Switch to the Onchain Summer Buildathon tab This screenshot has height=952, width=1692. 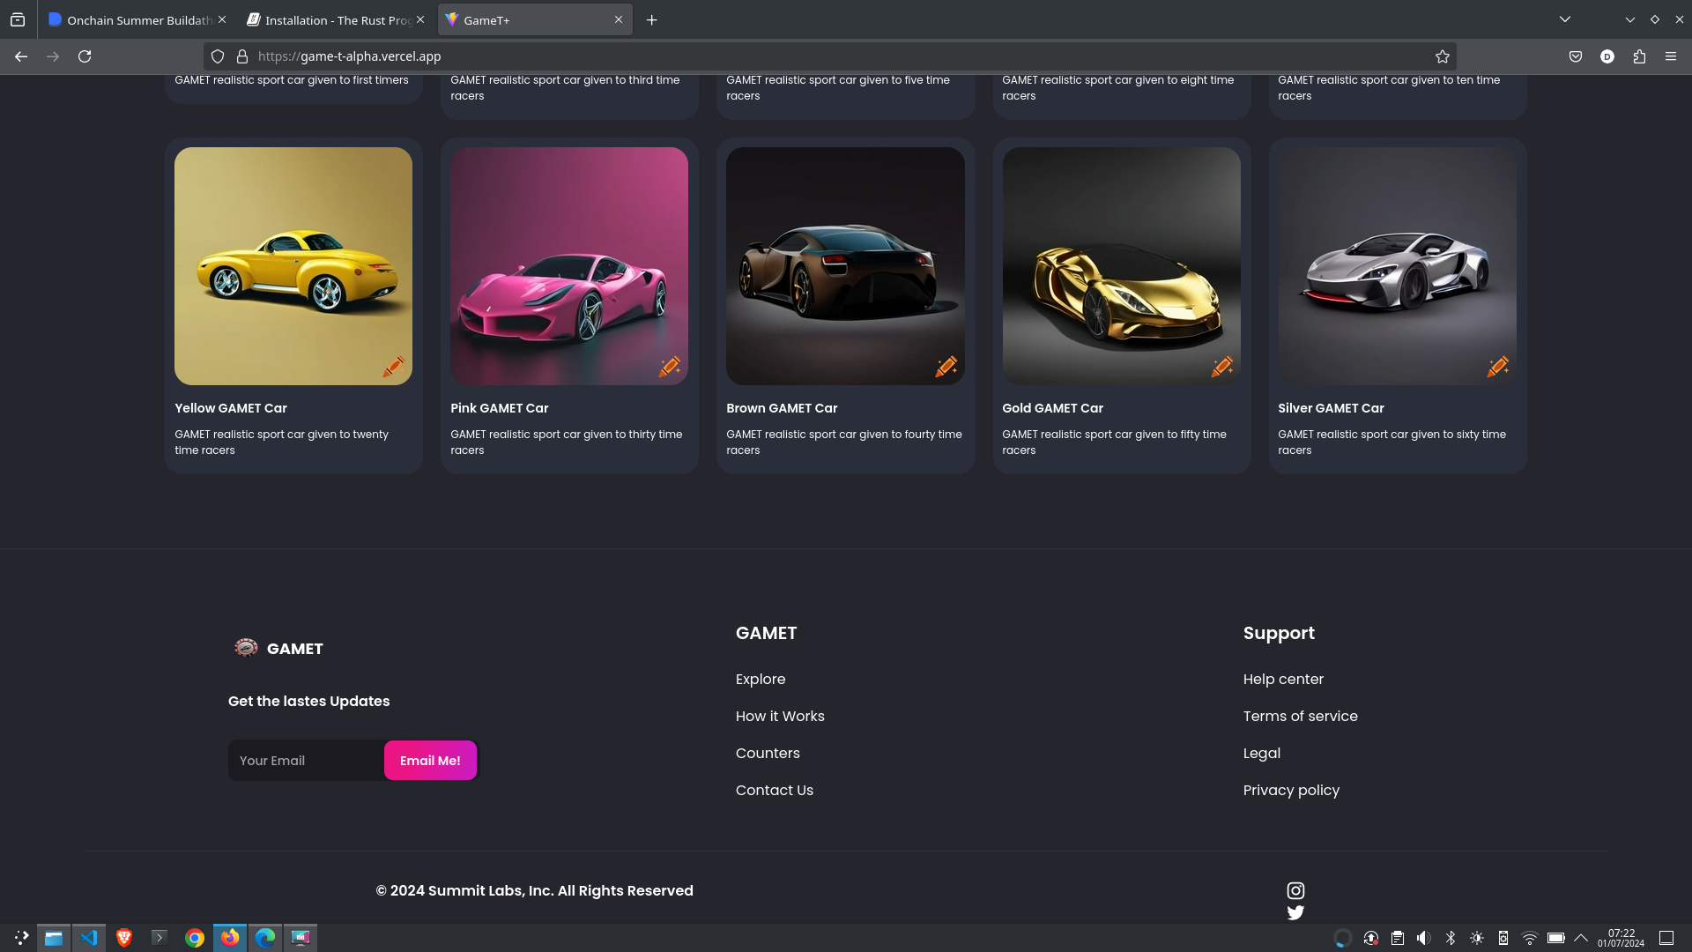click(x=132, y=19)
